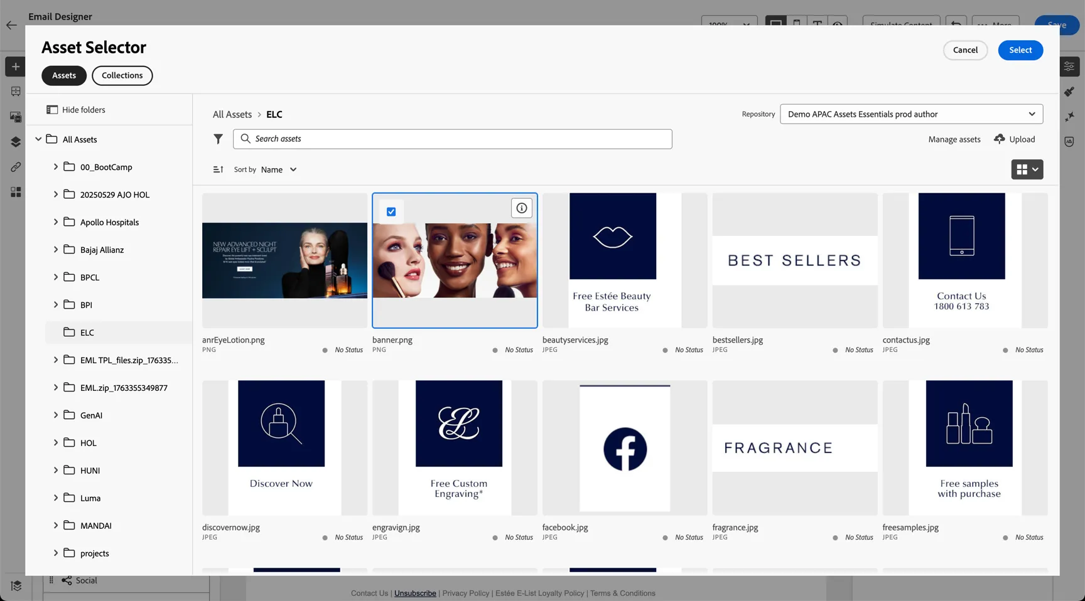Open the structure icon under plus button

click(16, 92)
